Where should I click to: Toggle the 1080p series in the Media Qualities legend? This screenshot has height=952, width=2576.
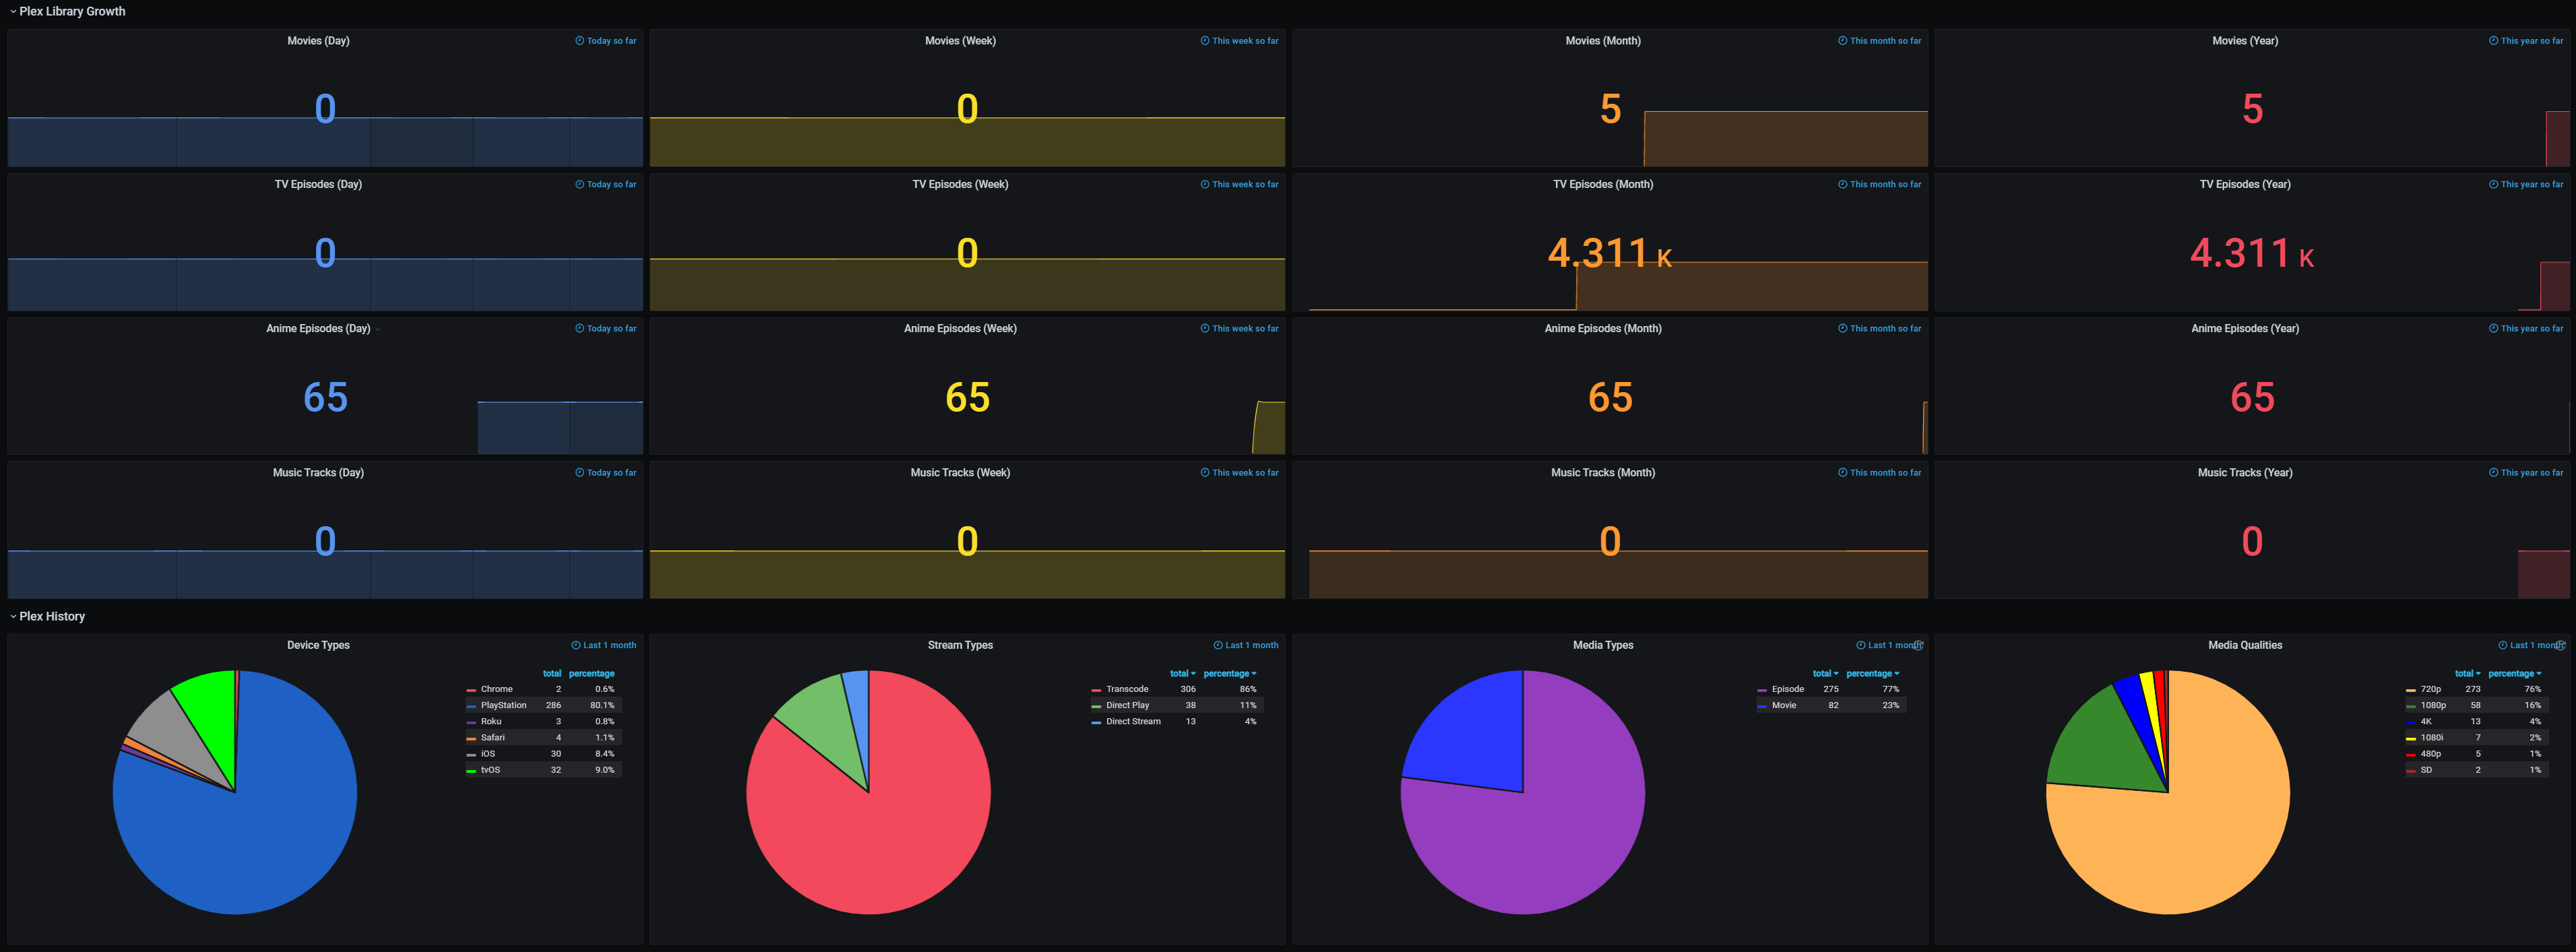[2432, 705]
